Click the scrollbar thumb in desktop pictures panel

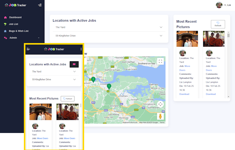coord(229,36)
